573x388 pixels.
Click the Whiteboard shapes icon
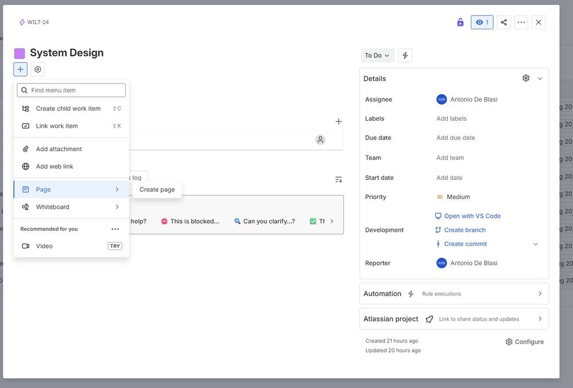pyautogui.click(x=26, y=207)
